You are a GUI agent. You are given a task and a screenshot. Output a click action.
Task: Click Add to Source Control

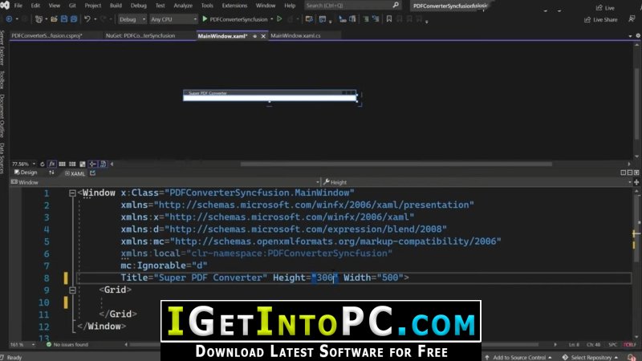(x=518, y=357)
